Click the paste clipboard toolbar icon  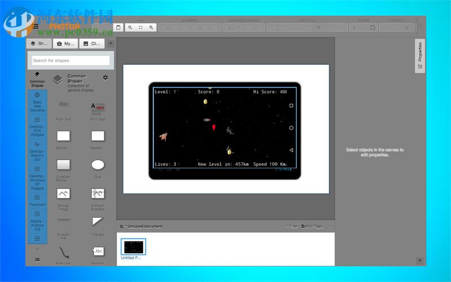[118, 27]
